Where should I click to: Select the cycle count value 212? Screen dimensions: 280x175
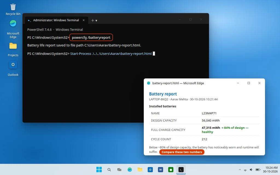pos(204,139)
